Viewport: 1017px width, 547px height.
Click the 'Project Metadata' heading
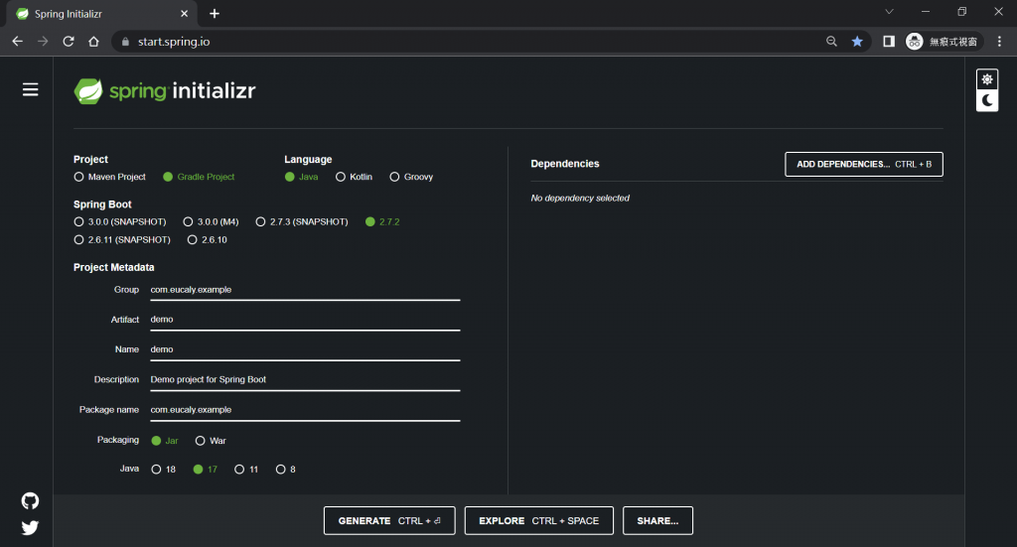tap(113, 267)
